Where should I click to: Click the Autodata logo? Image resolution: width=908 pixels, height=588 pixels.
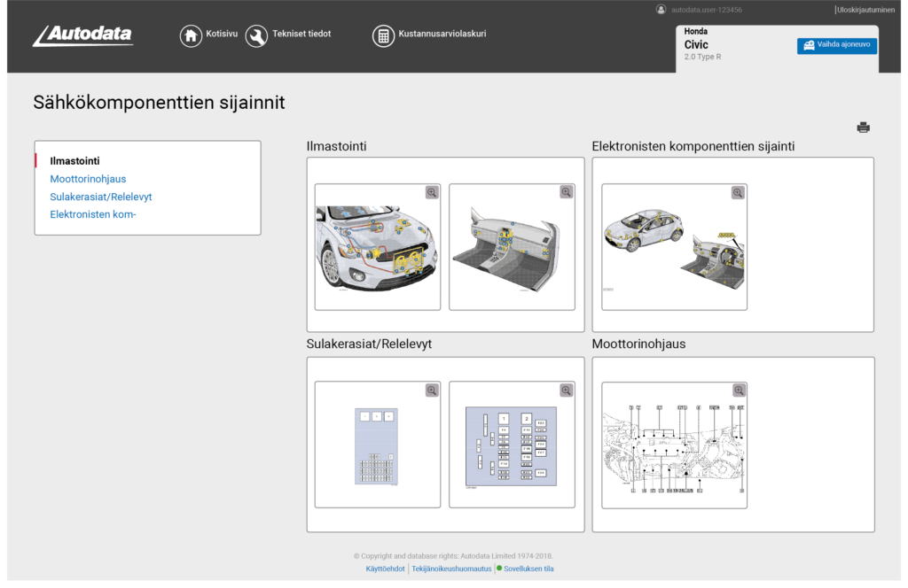[83, 35]
